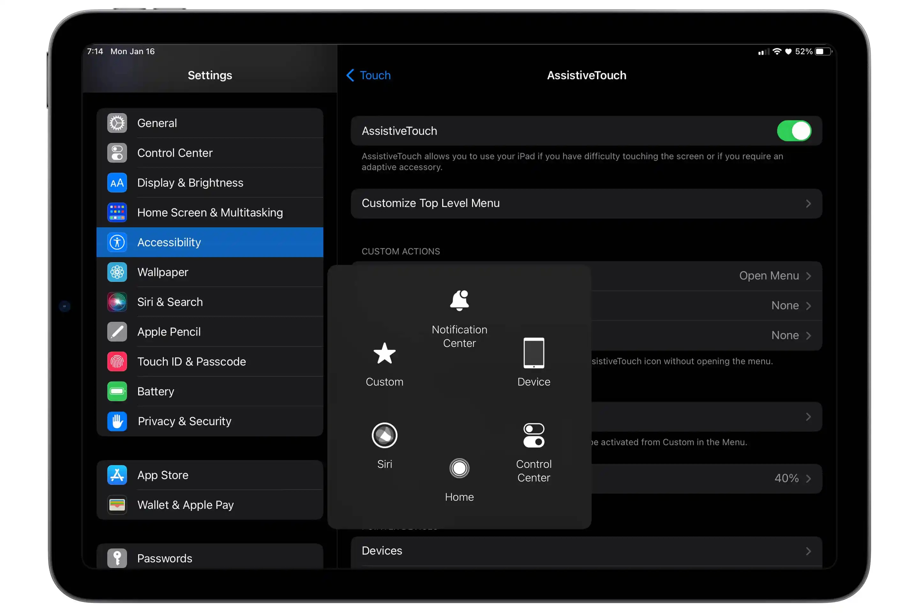Screen dimensions: 919x613
Task: Tap the 52% battery percentage
Action: 804,52
